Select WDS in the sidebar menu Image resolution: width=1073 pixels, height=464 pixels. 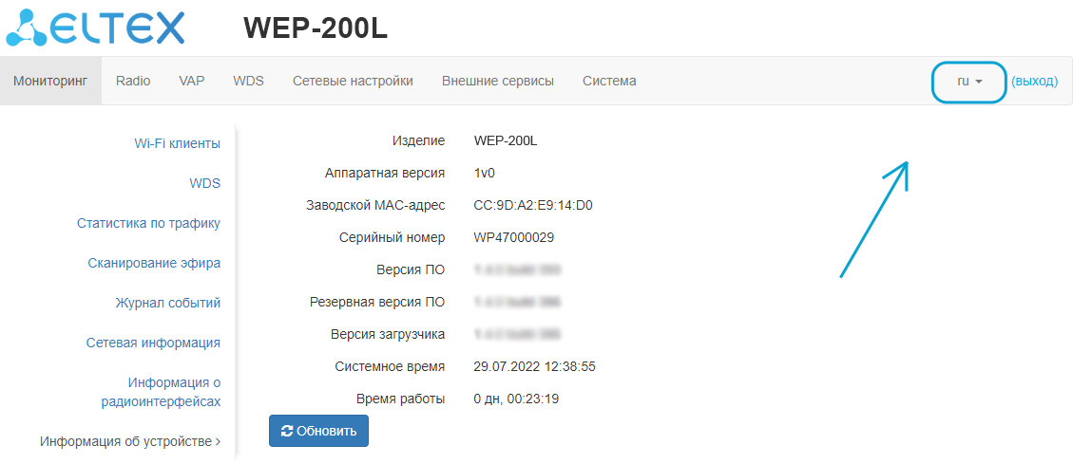[205, 183]
